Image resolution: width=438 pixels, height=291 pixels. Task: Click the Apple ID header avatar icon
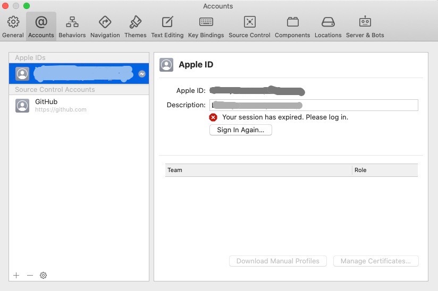pos(166,65)
